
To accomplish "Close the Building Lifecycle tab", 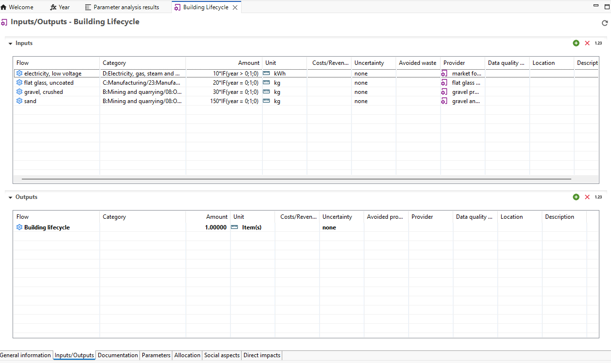I will pos(235,7).
